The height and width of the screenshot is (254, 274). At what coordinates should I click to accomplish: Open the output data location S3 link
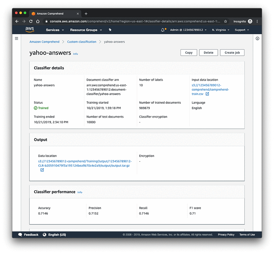[x=85, y=163]
